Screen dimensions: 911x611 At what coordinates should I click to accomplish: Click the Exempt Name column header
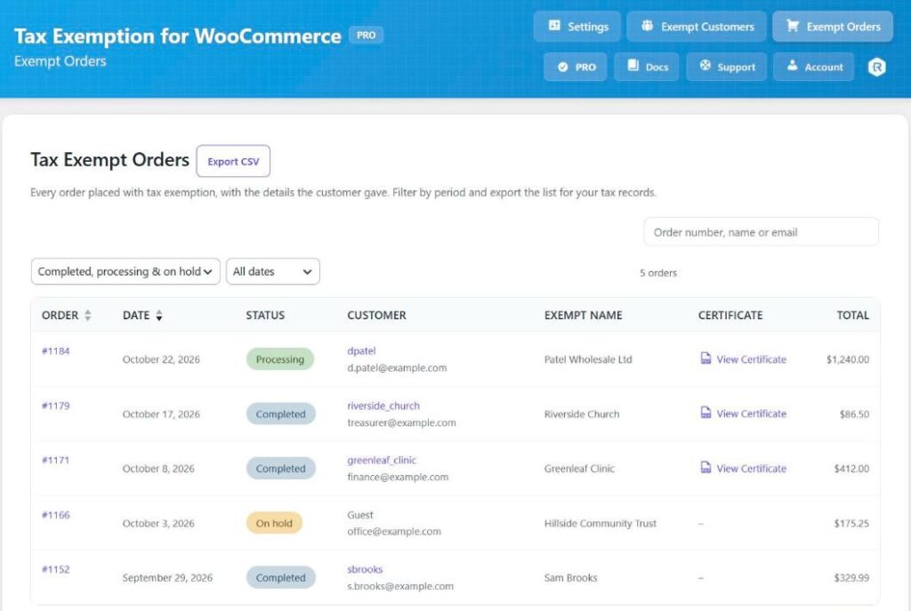(x=584, y=316)
